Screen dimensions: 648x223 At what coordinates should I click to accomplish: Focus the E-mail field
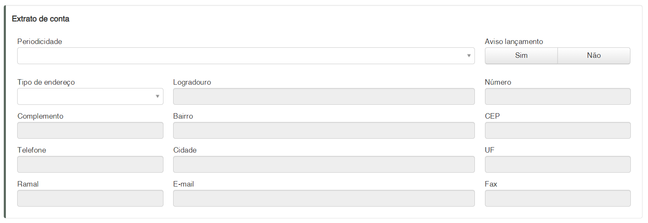point(324,198)
